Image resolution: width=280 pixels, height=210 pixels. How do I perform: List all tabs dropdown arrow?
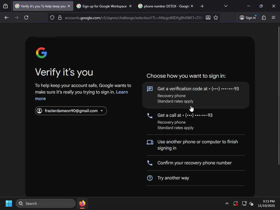[226, 6]
